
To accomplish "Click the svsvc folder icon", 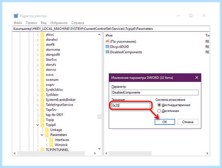I will [x=42, y=75].
